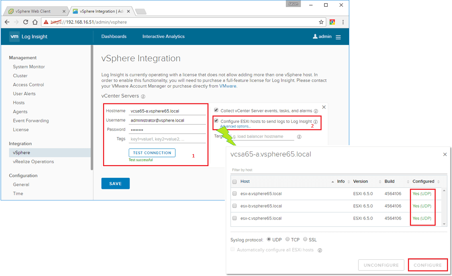Click the insecure connection warning triangle
This screenshot has height=276, width=452.
click(46, 22)
